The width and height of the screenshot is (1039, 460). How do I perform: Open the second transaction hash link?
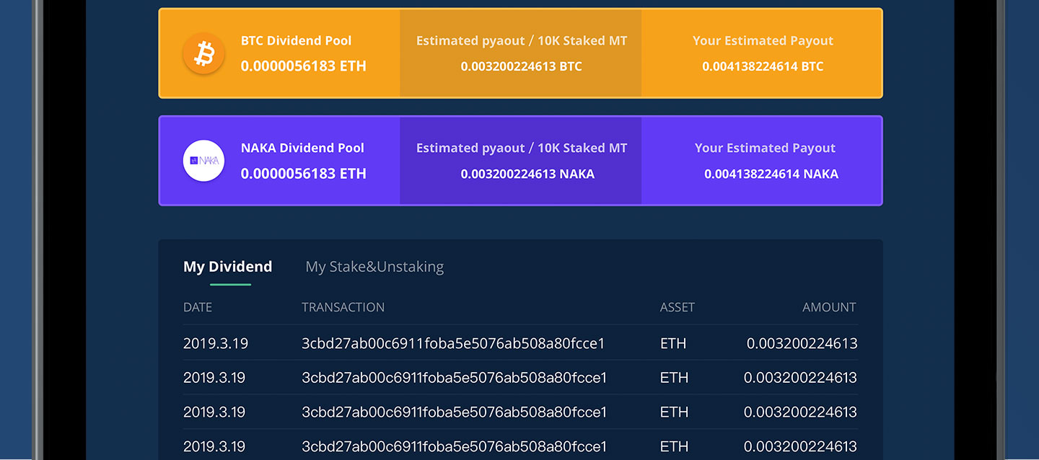click(453, 377)
